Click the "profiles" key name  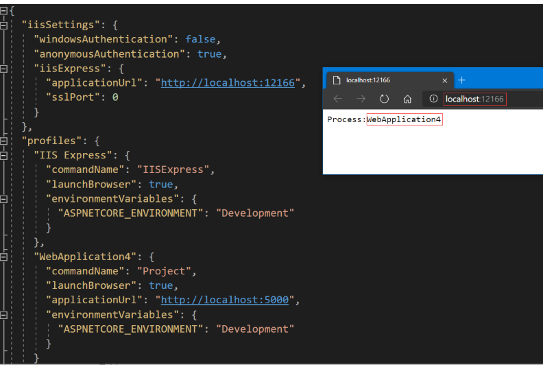coord(51,141)
